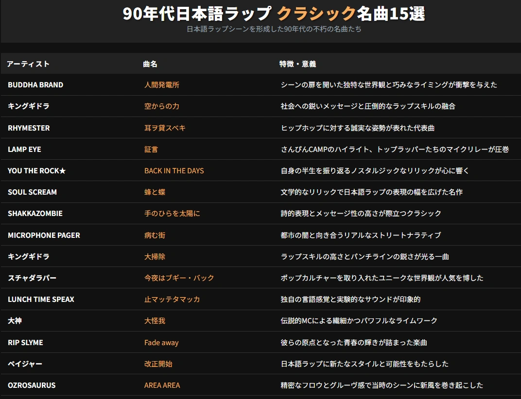Click the description 都市の闇と向き合うリアルなストリートナラティブ
521x399 pixels.
361,235
